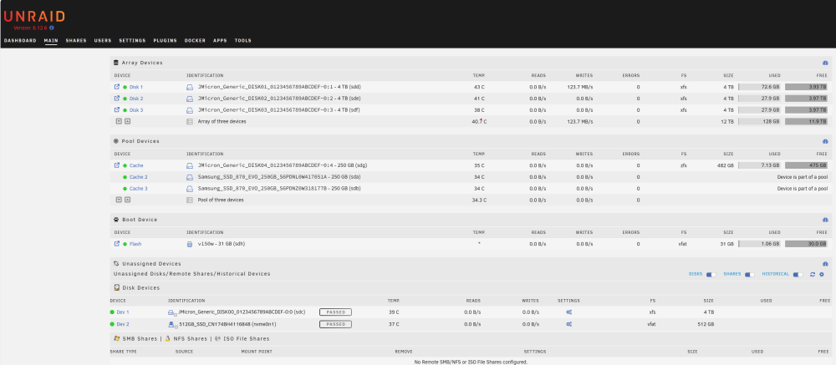
Task: Open the PLUGINS tab
Action: (x=166, y=40)
